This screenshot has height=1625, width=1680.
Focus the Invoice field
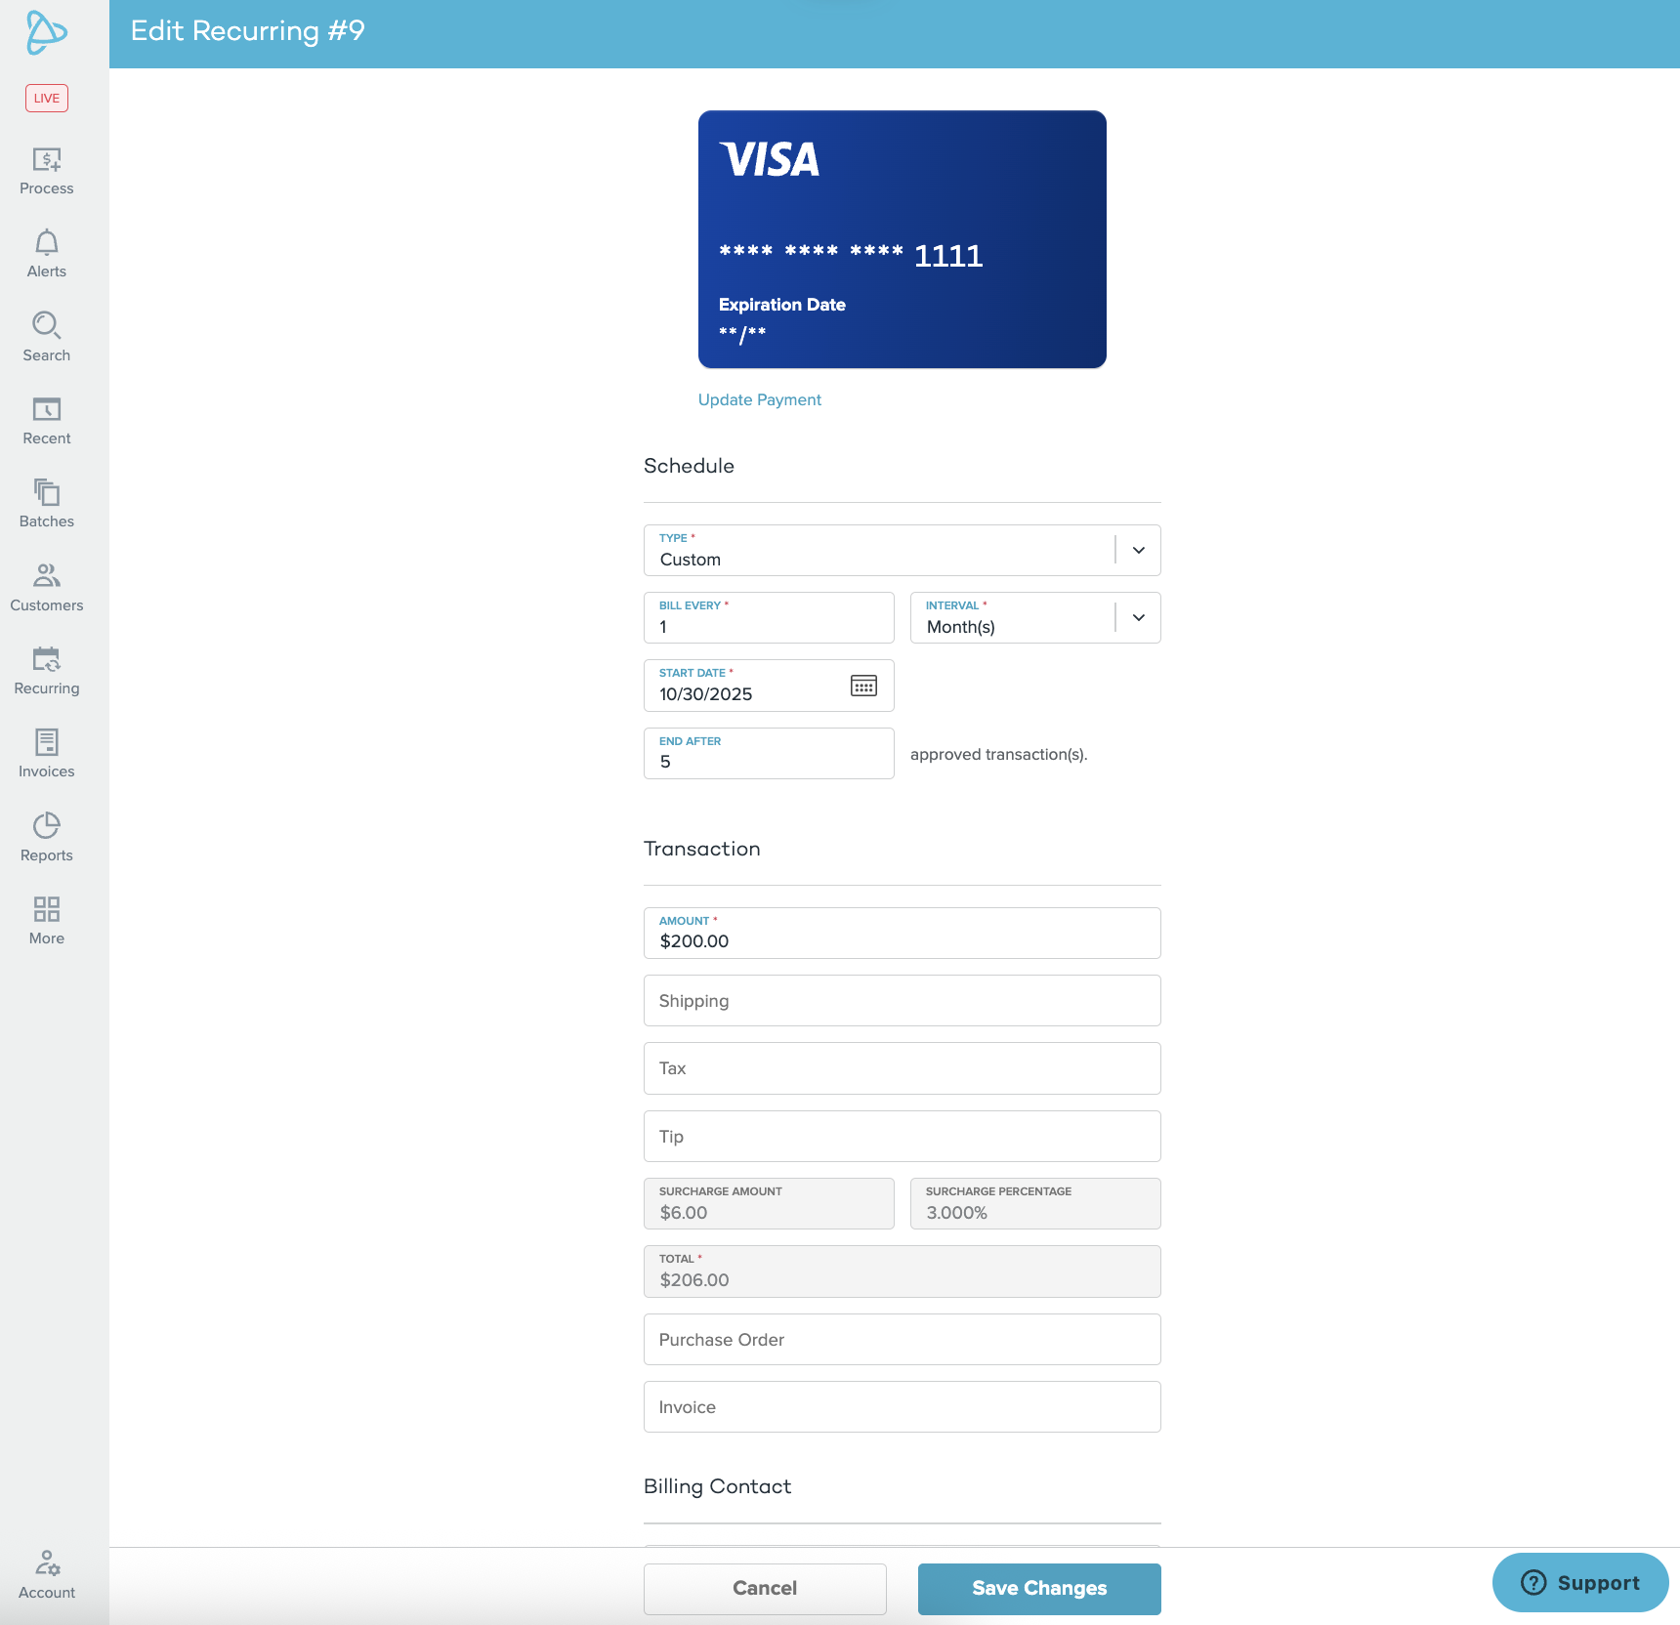(903, 1406)
